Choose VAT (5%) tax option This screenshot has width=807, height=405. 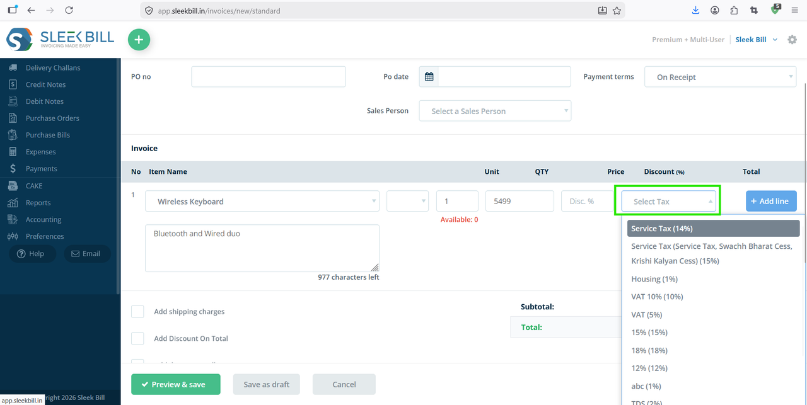(714, 314)
